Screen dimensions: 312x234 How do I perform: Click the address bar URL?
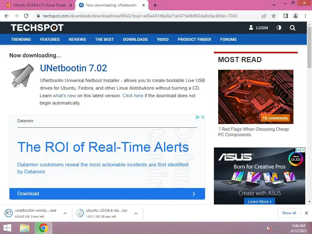coord(140,16)
